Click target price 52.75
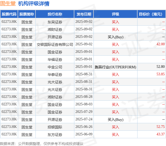 (x=161, y=127)
